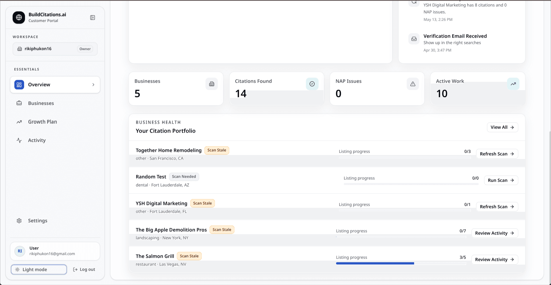
Task: Click the Verification Email inbox icon
Action: (x=414, y=39)
